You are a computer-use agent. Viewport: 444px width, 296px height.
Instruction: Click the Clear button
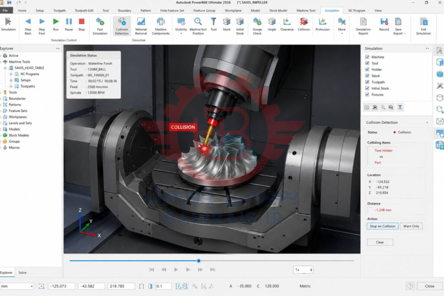pos(380,242)
